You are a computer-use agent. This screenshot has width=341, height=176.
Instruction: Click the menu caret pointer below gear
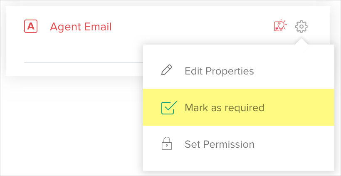coord(301,42)
